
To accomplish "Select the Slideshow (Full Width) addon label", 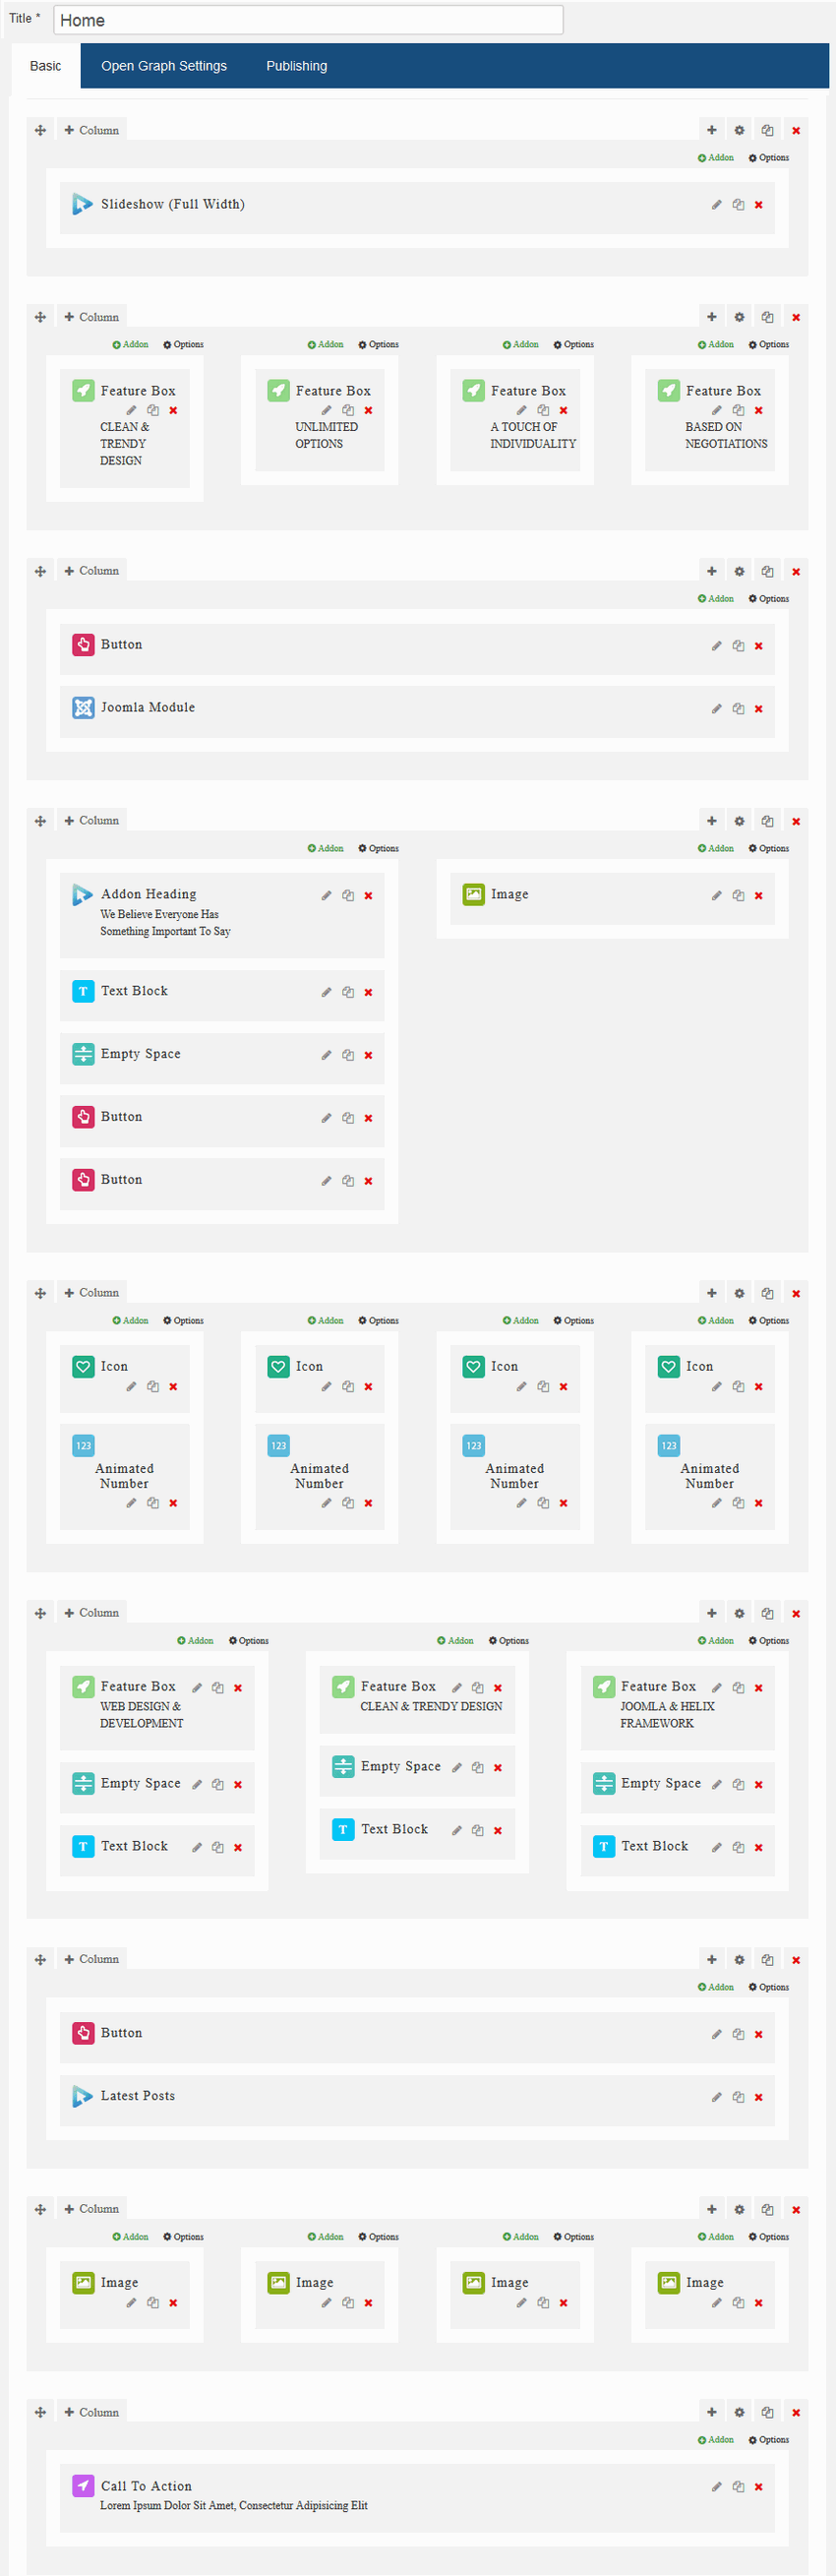I will coord(173,204).
